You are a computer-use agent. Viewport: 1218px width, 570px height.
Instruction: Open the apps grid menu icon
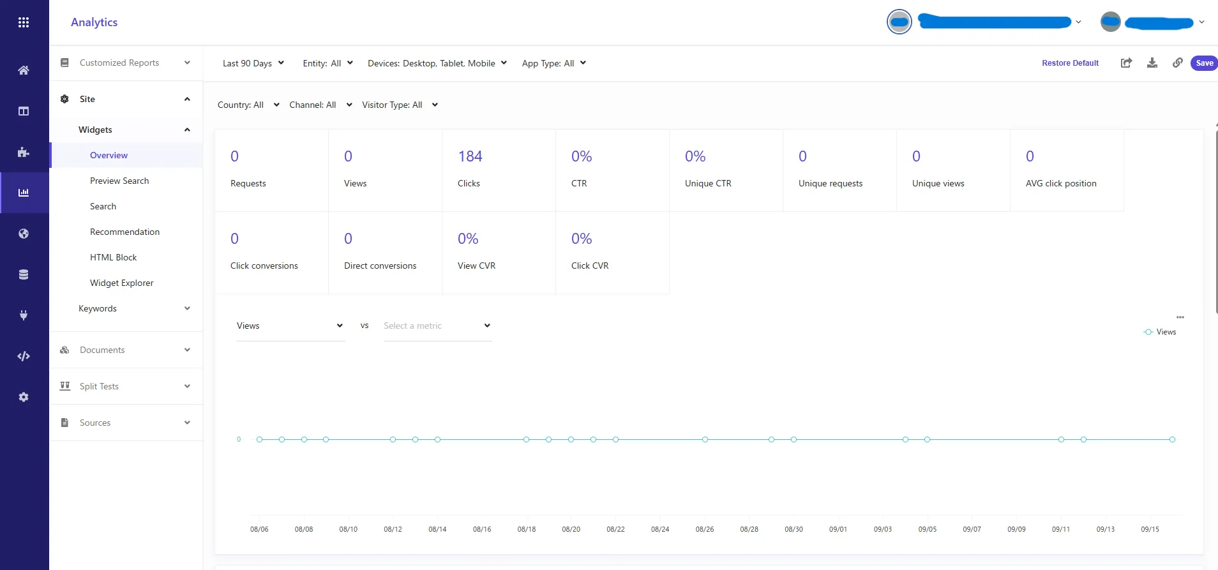(x=24, y=22)
